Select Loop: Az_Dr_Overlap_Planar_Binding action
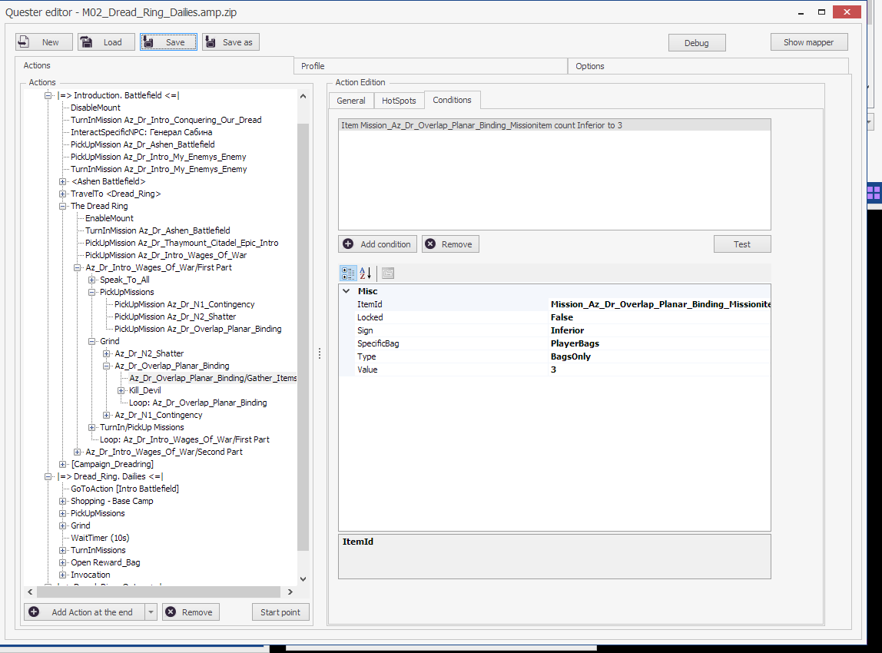 point(198,403)
